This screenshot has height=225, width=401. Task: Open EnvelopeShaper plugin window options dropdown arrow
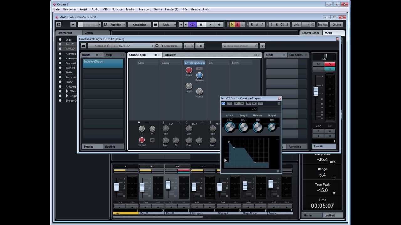pos(279,103)
